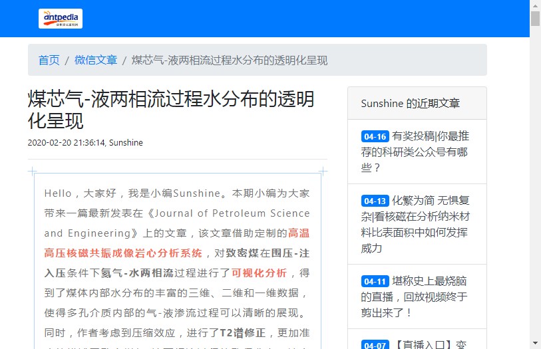Select the current page breadcrumb title
Image resolution: width=541 pixels, height=349 pixels.
tap(230, 60)
